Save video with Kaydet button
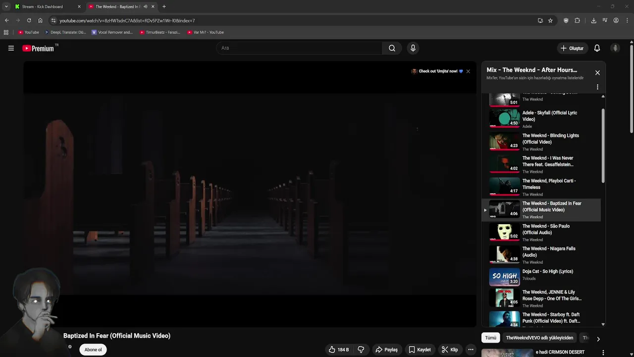This screenshot has width=634, height=357. [420, 350]
